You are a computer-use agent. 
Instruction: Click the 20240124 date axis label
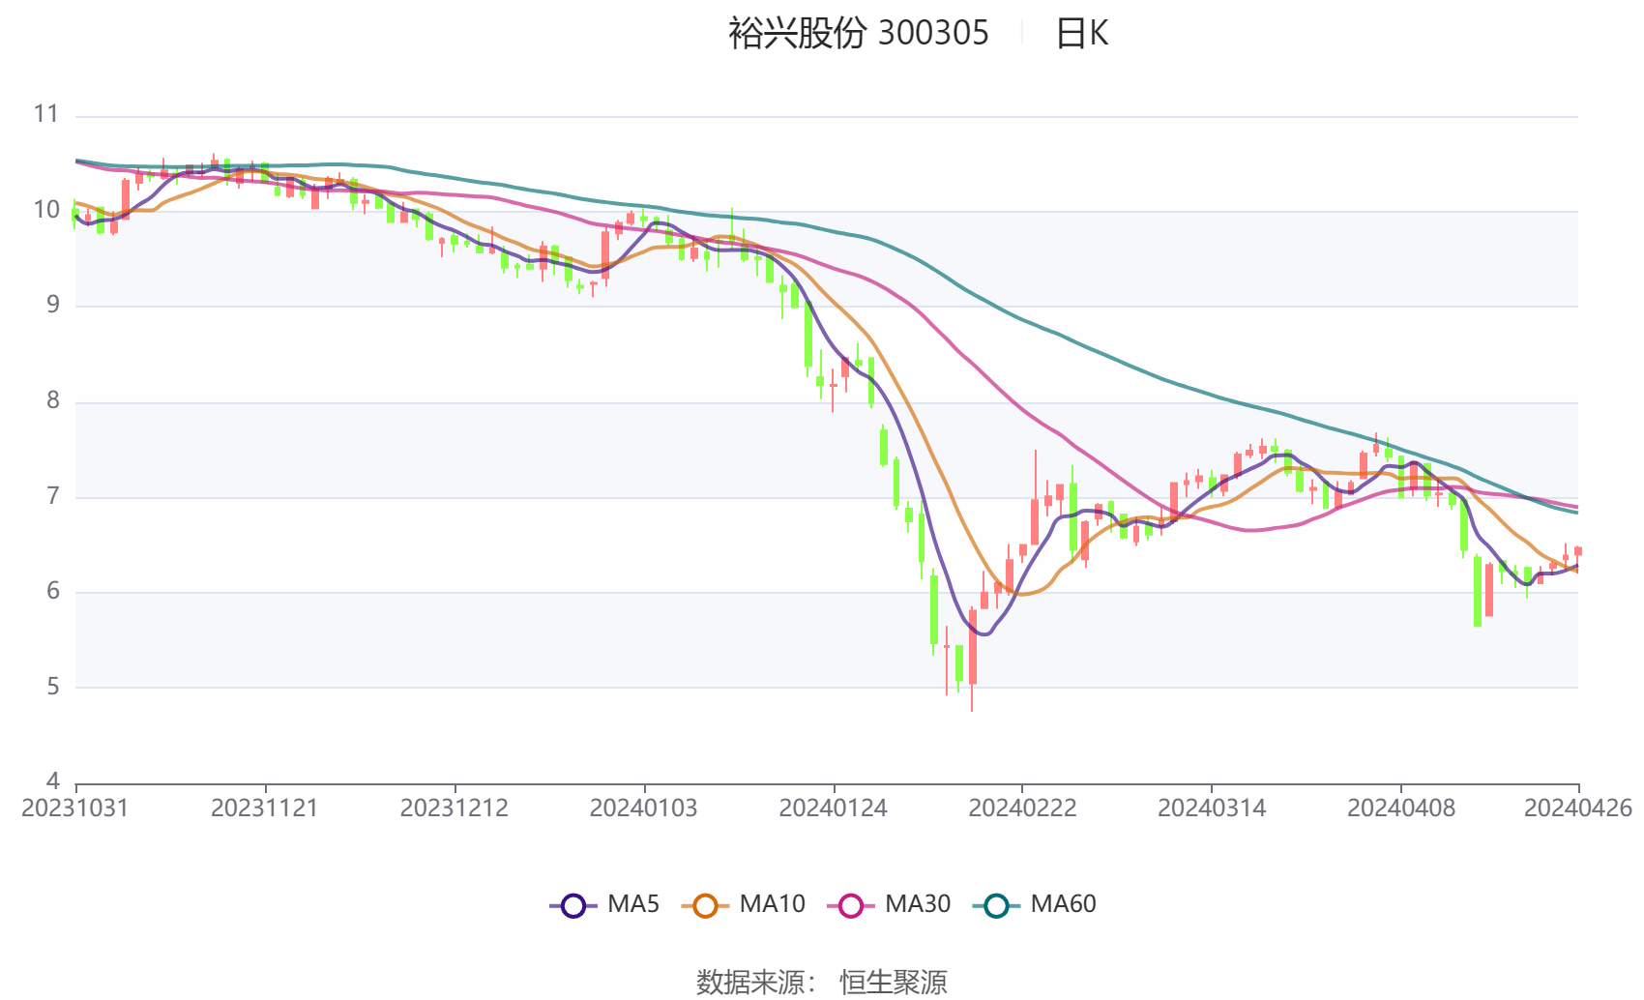834,809
